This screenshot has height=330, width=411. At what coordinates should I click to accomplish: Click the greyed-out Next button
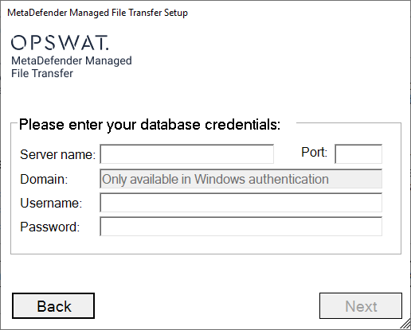click(361, 306)
